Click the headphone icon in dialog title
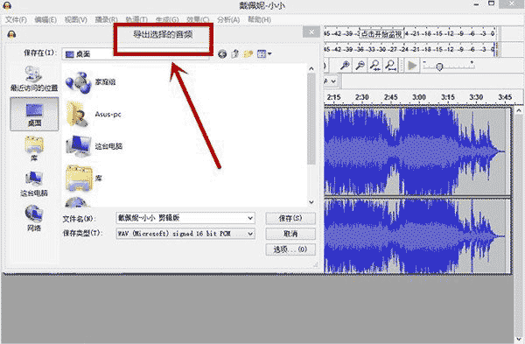525x344 pixels. pyautogui.click(x=11, y=34)
